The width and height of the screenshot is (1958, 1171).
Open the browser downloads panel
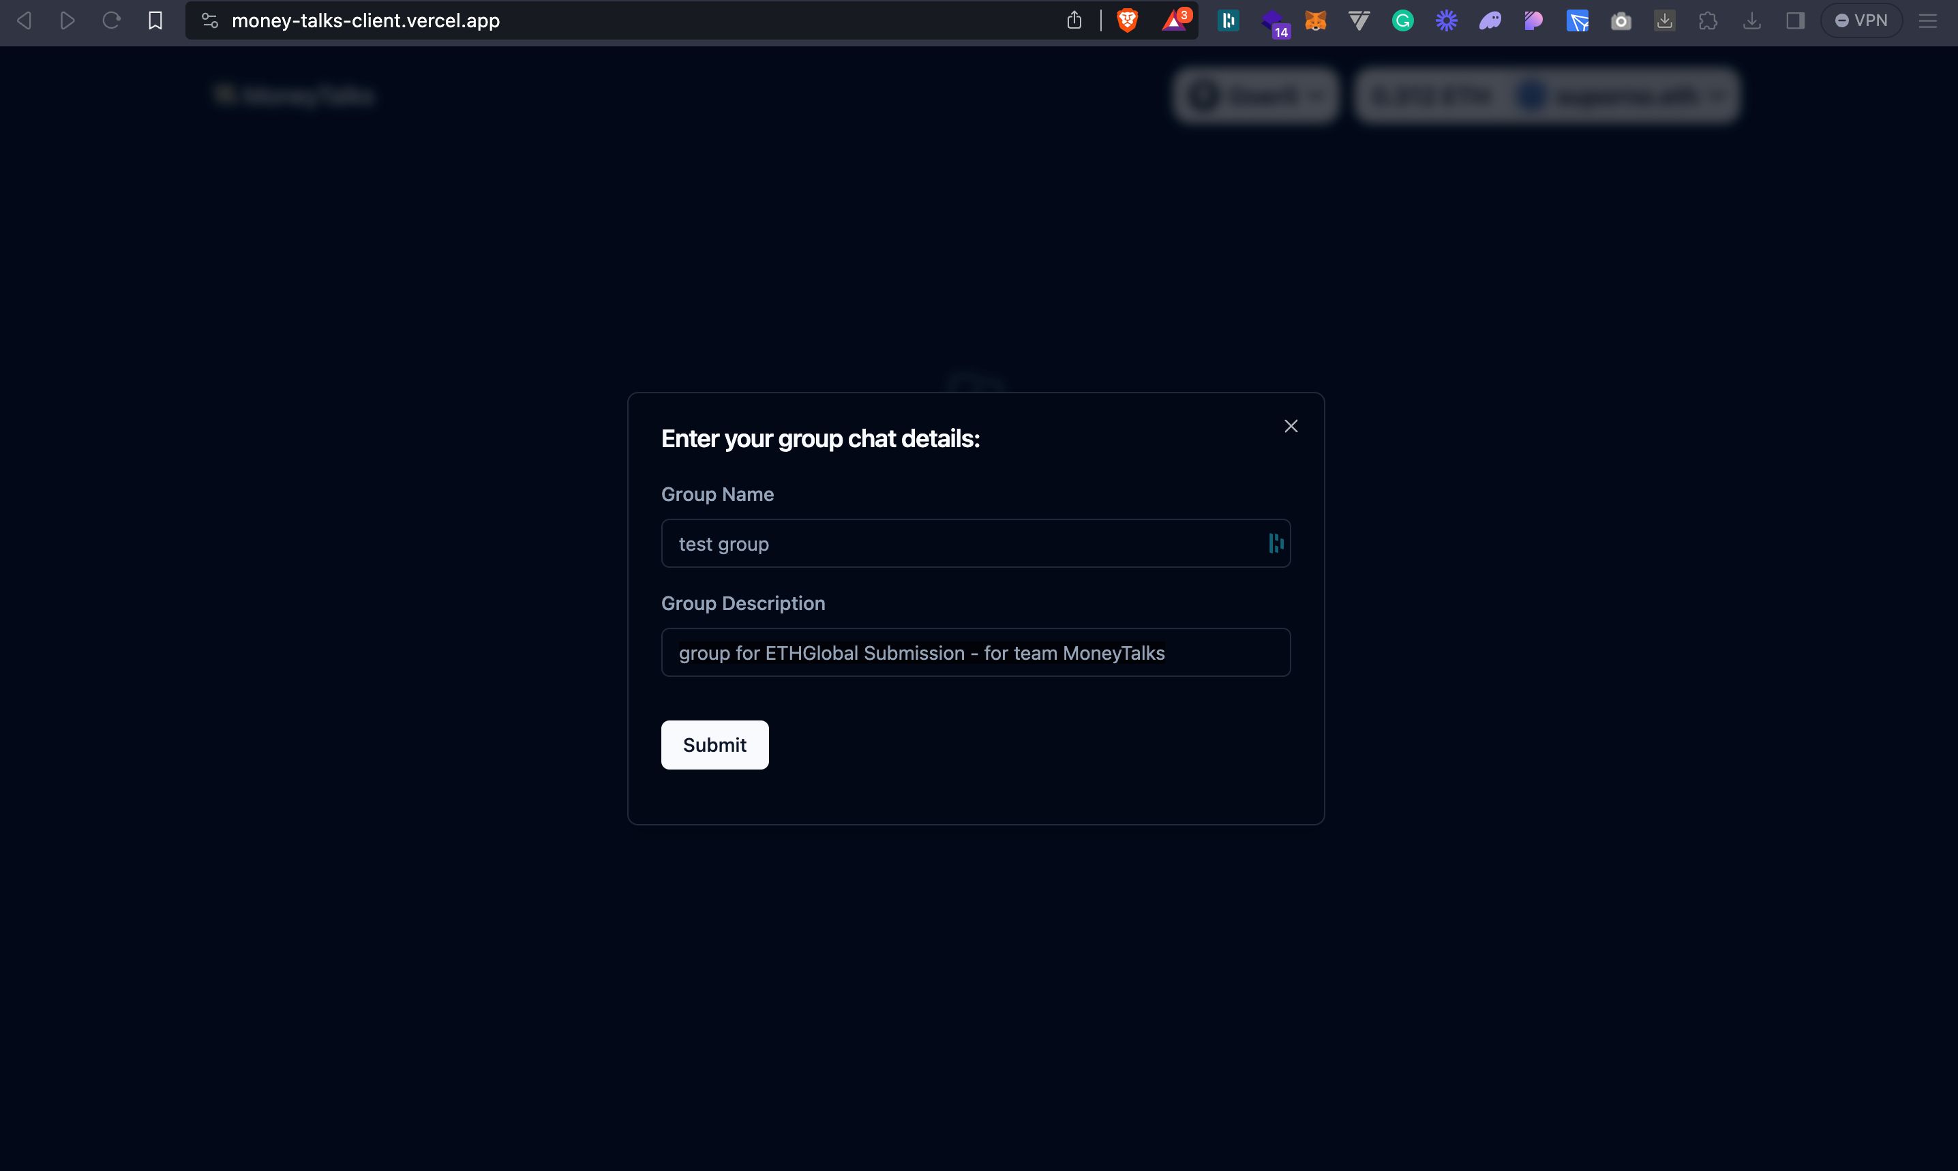click(1752, 20)
